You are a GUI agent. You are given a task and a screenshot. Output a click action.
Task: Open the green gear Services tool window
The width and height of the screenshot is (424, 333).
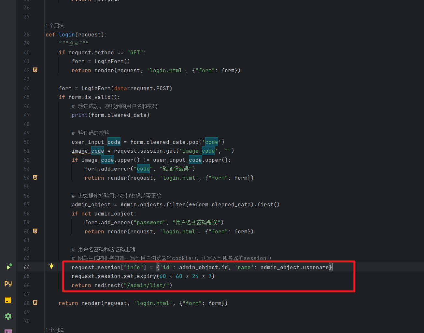click(x=8, y=316)
